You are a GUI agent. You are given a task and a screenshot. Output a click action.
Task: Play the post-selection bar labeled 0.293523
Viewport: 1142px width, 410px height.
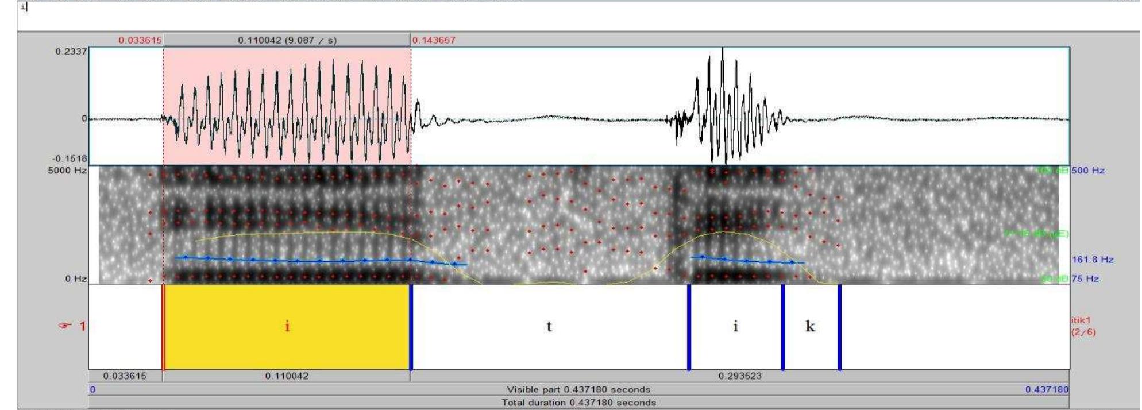[x=740, y=376]
